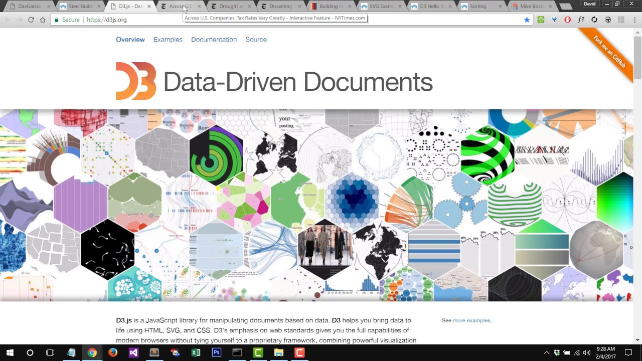Click the Fork me on GitHub ribbon
The image size is (642, 361).
tap(609, 52)
